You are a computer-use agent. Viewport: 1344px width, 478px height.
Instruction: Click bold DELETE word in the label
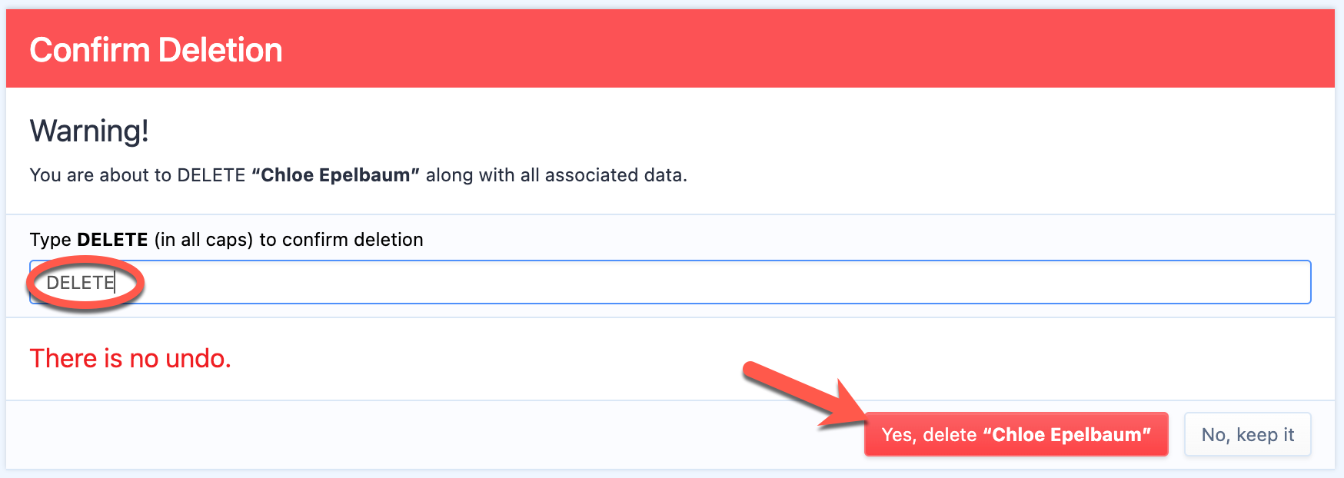click(x=112, y=240)
